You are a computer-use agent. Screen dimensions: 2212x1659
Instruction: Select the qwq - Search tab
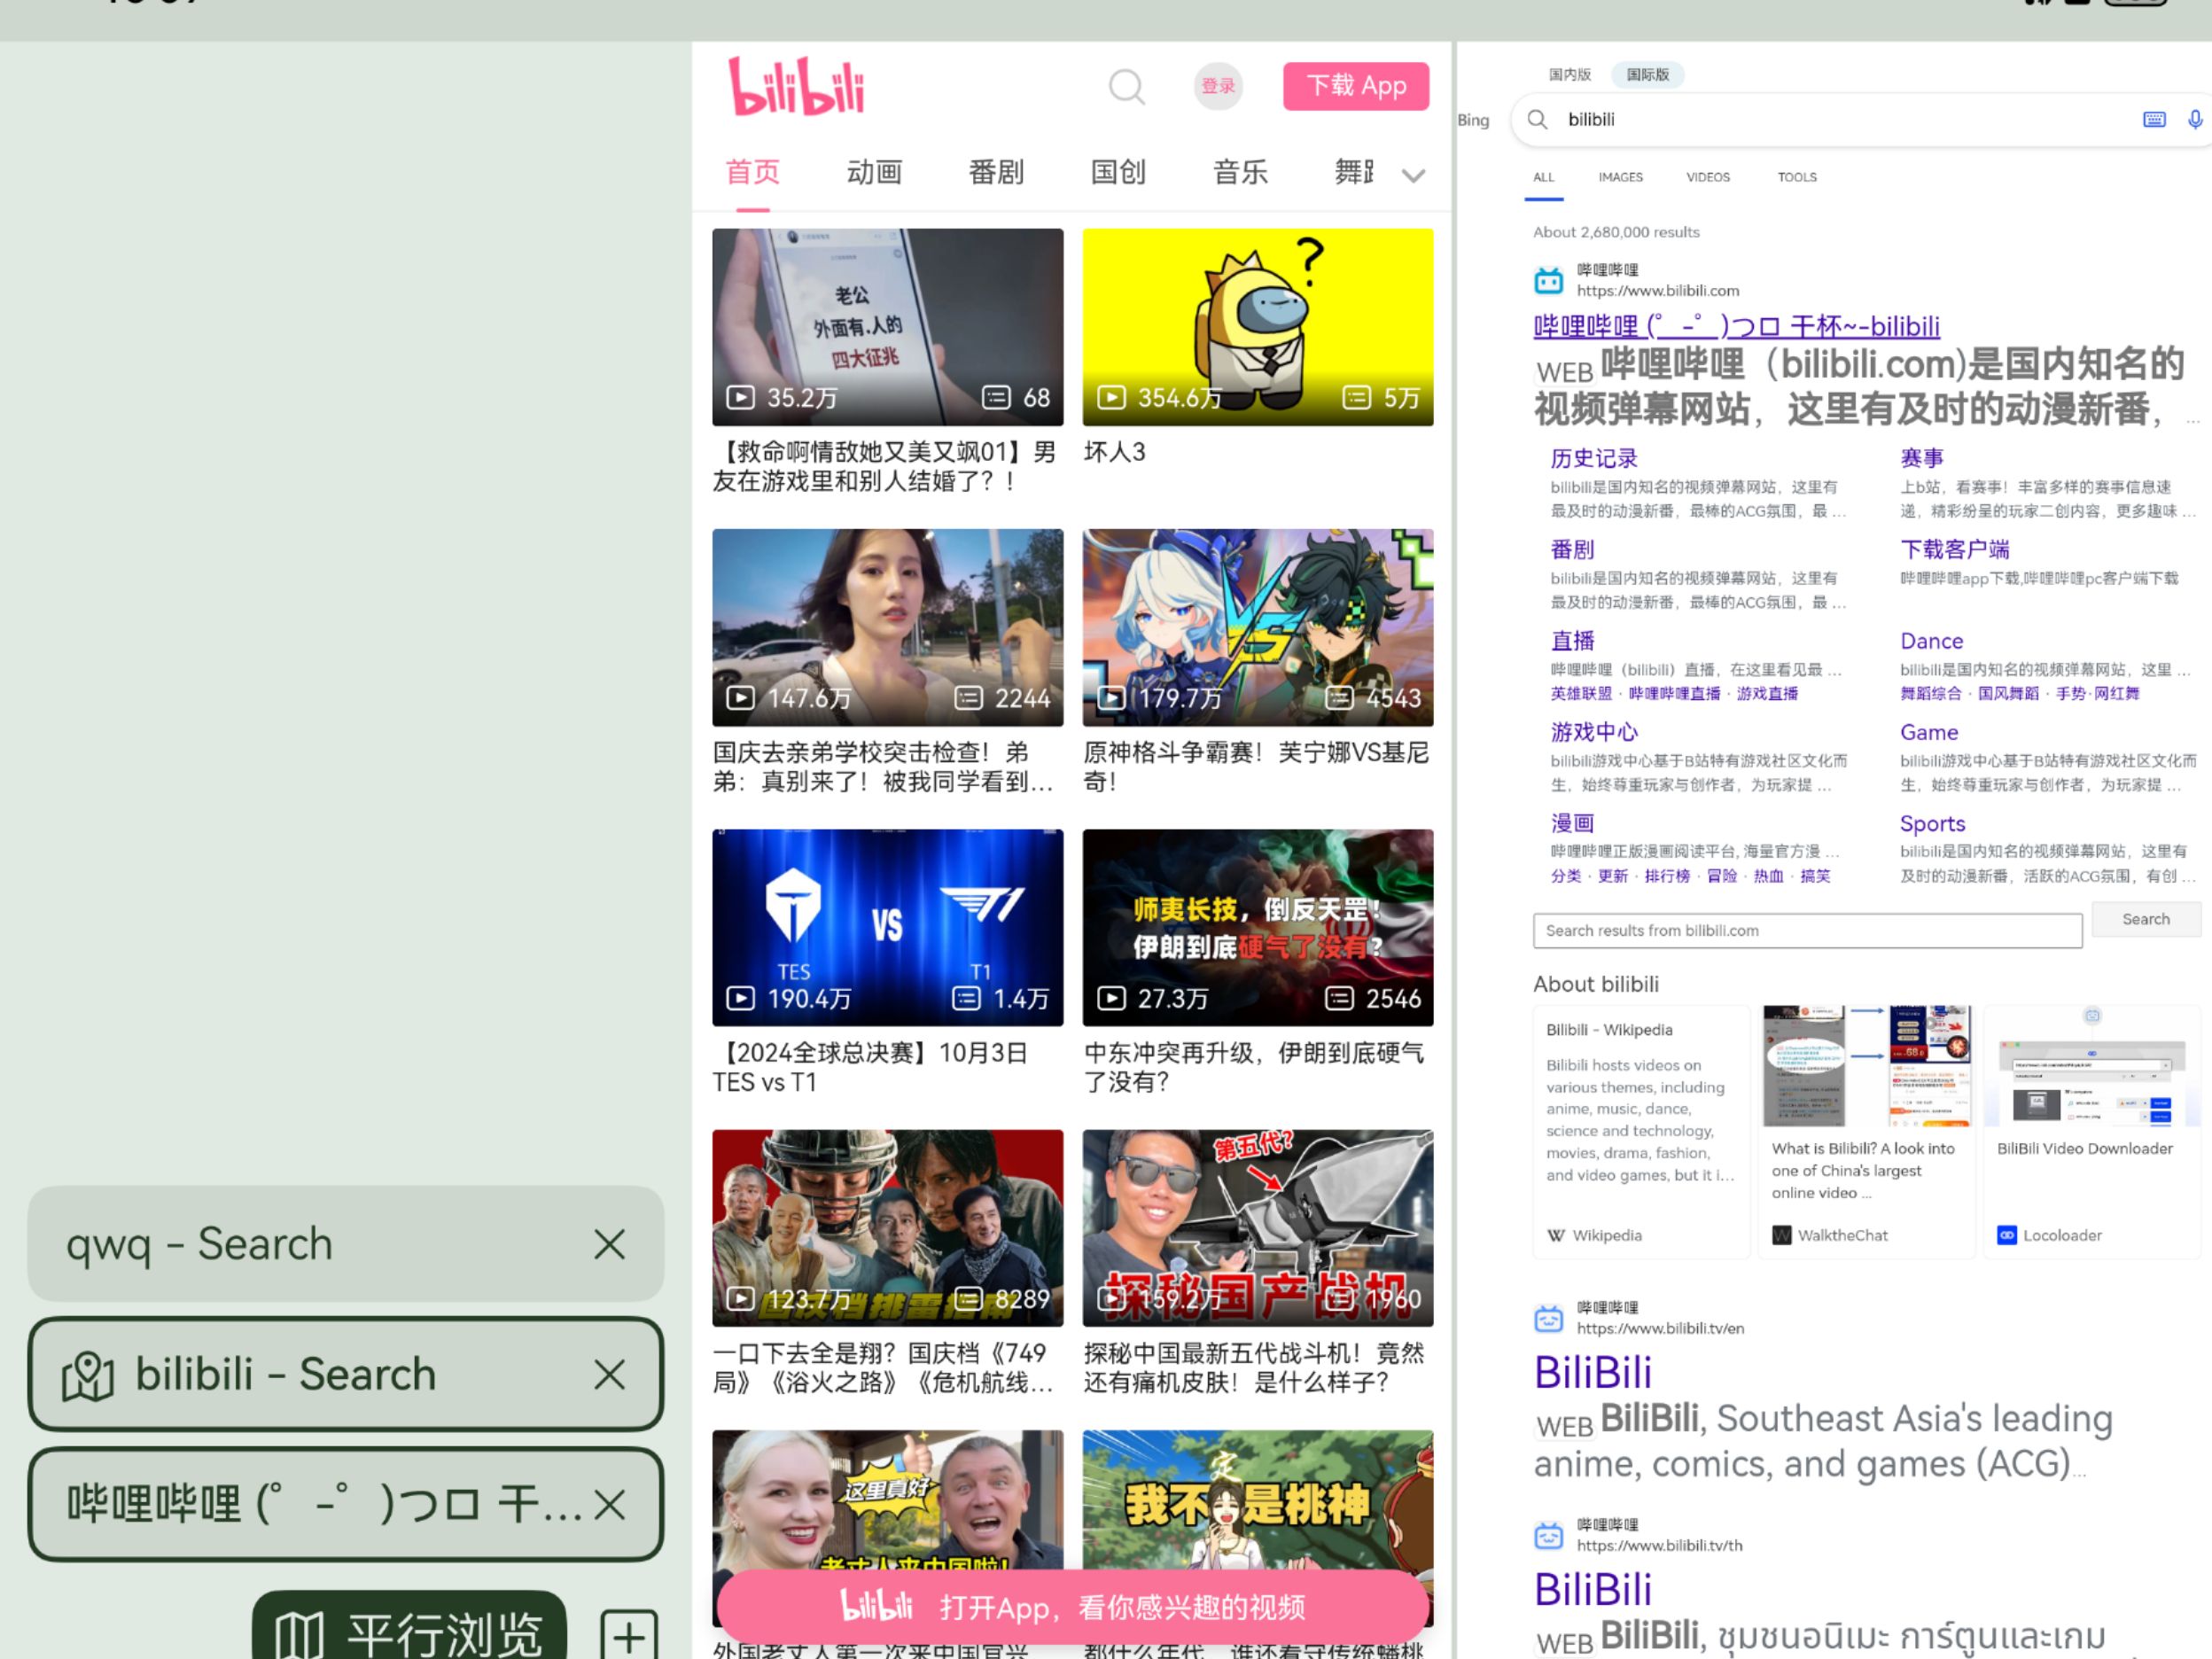tap(345, 1244)
